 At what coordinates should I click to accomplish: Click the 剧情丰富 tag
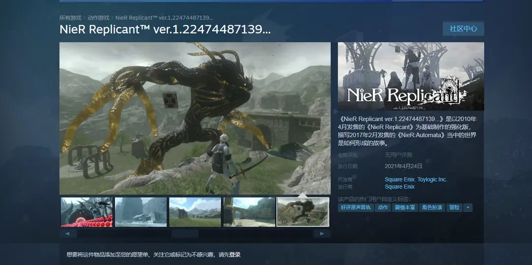[405, 207]
